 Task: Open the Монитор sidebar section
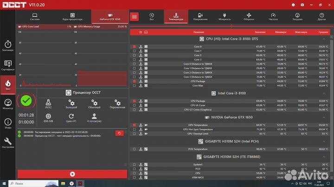click(x=8, y=104)
